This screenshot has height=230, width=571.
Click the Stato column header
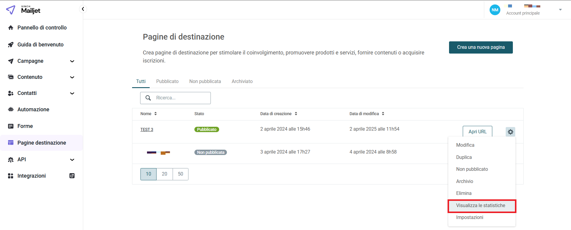199,114
